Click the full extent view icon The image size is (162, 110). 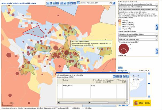[54, 3]
